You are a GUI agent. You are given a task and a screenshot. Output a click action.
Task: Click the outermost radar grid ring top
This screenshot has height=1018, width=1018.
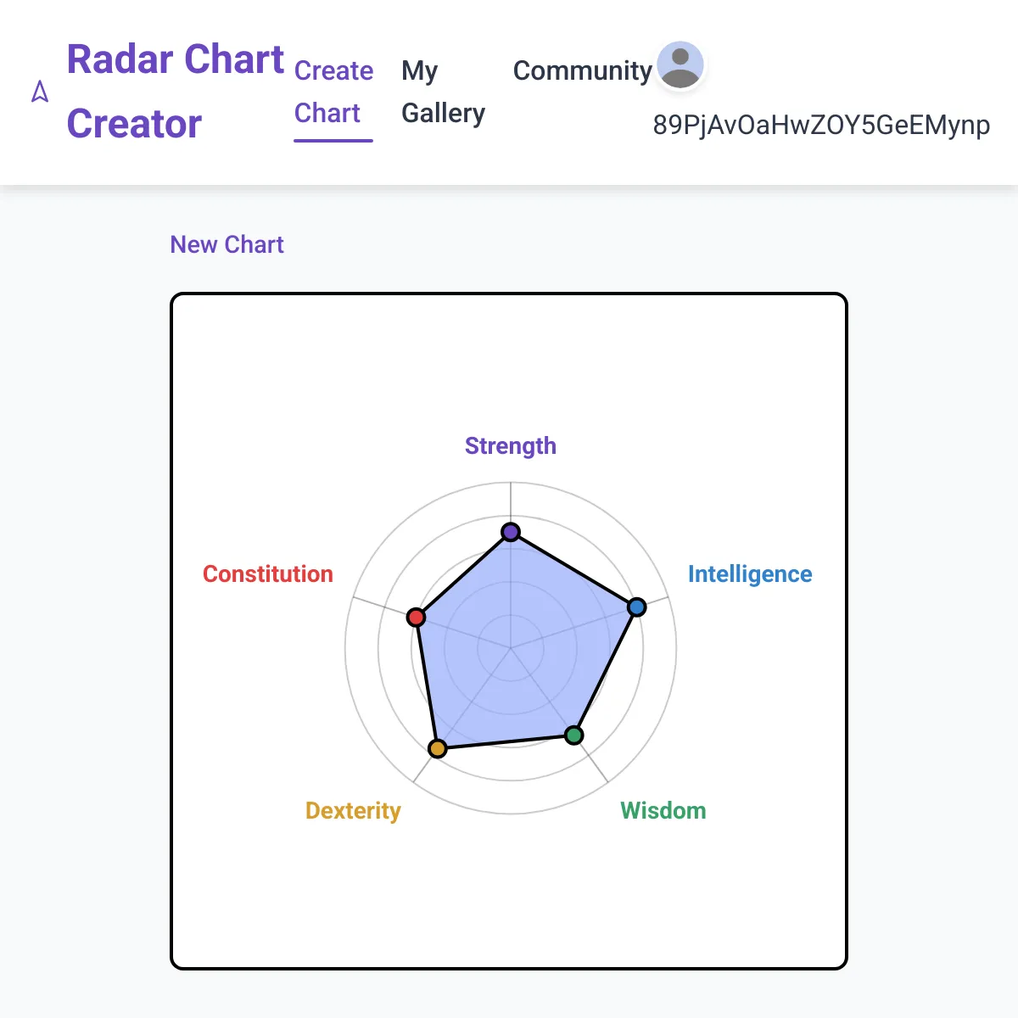click(x=511, y=483)
